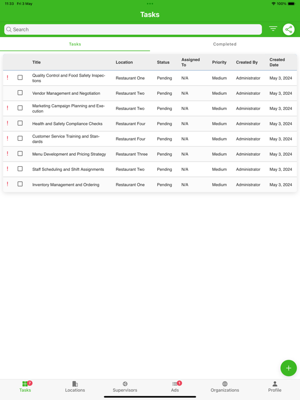Tap the battery indicator in status bar
Image resolution: width=300 pixels, height=400 pixels.
click(291, 4)
